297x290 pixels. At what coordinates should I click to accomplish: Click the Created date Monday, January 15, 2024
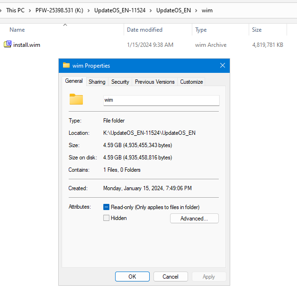tap(147, 188)
